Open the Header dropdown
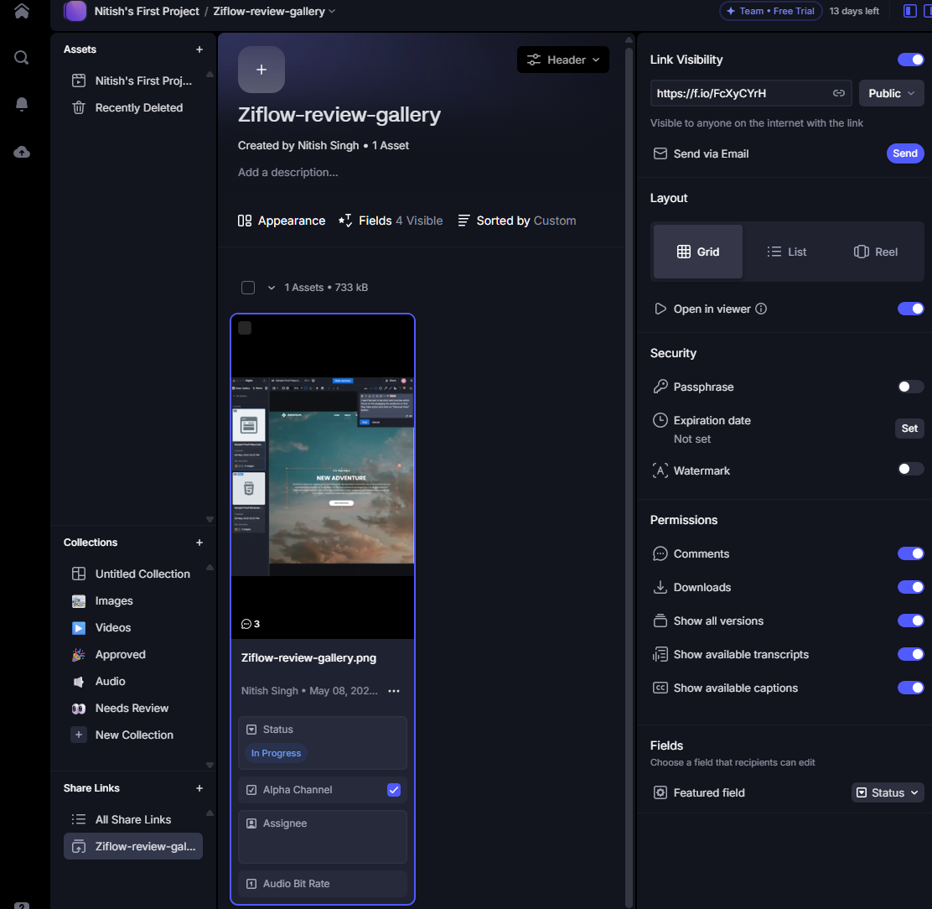The height and width of the screenshot is (909, 932). click(563, 60)
